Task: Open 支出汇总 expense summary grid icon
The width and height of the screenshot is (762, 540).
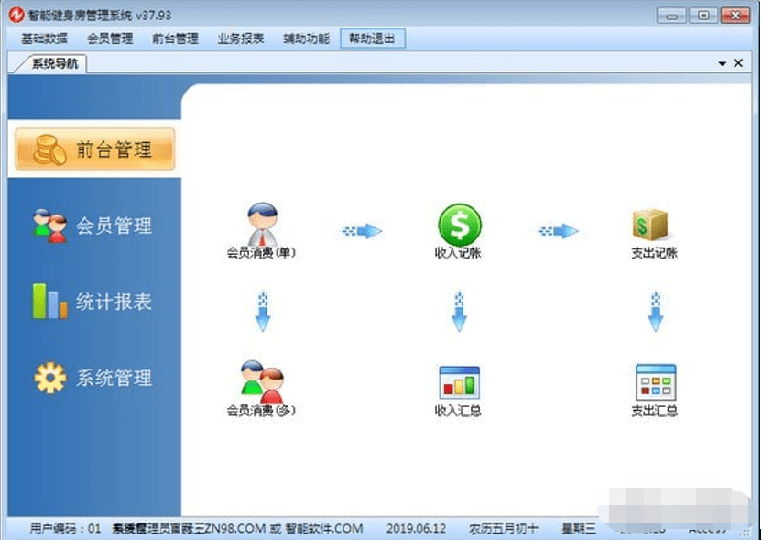Action: (655, 391)
